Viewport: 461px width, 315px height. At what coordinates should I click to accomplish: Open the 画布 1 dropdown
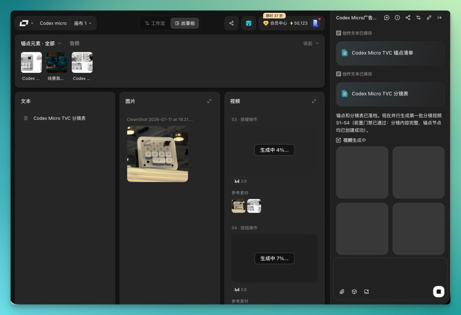pyautogui.click(x=83, y=23)
